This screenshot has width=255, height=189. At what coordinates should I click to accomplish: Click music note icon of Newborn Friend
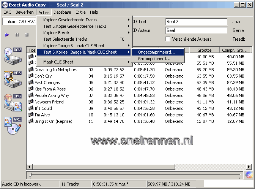click(31, 102)
